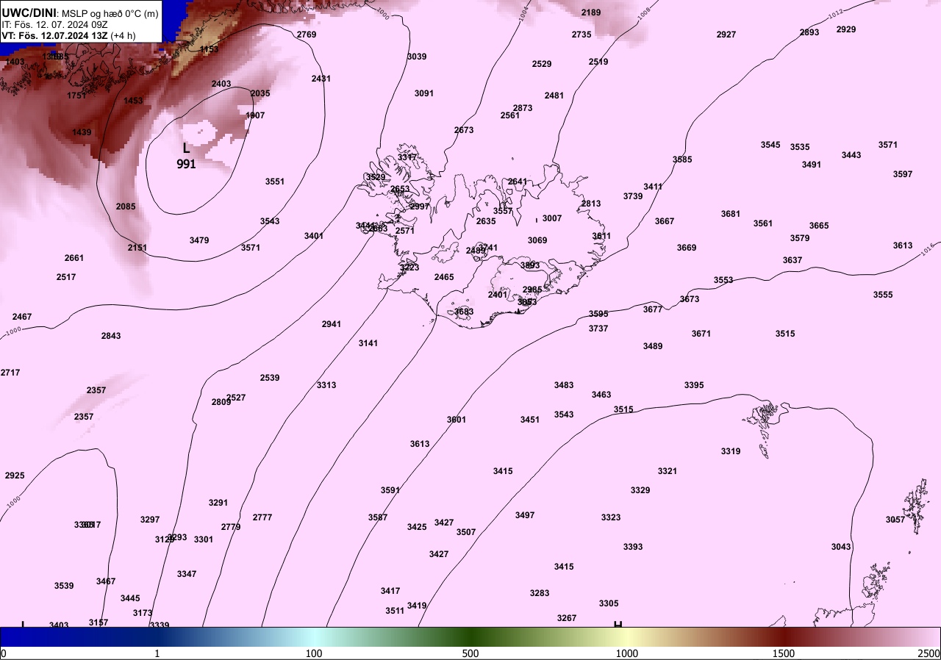Viewport: 941px width, 660px height.
Task: Click the height value '3597'
Action: tap(903, 174)
